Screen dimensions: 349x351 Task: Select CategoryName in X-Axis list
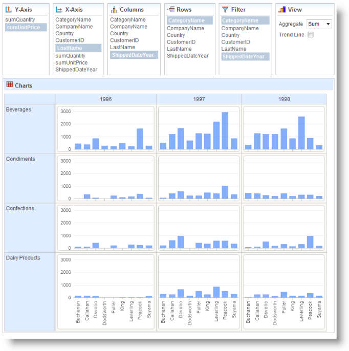point(73,19)
